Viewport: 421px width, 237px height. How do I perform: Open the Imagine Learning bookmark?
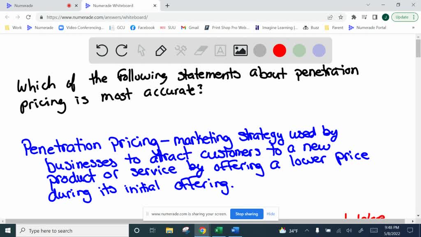[276, 28]
